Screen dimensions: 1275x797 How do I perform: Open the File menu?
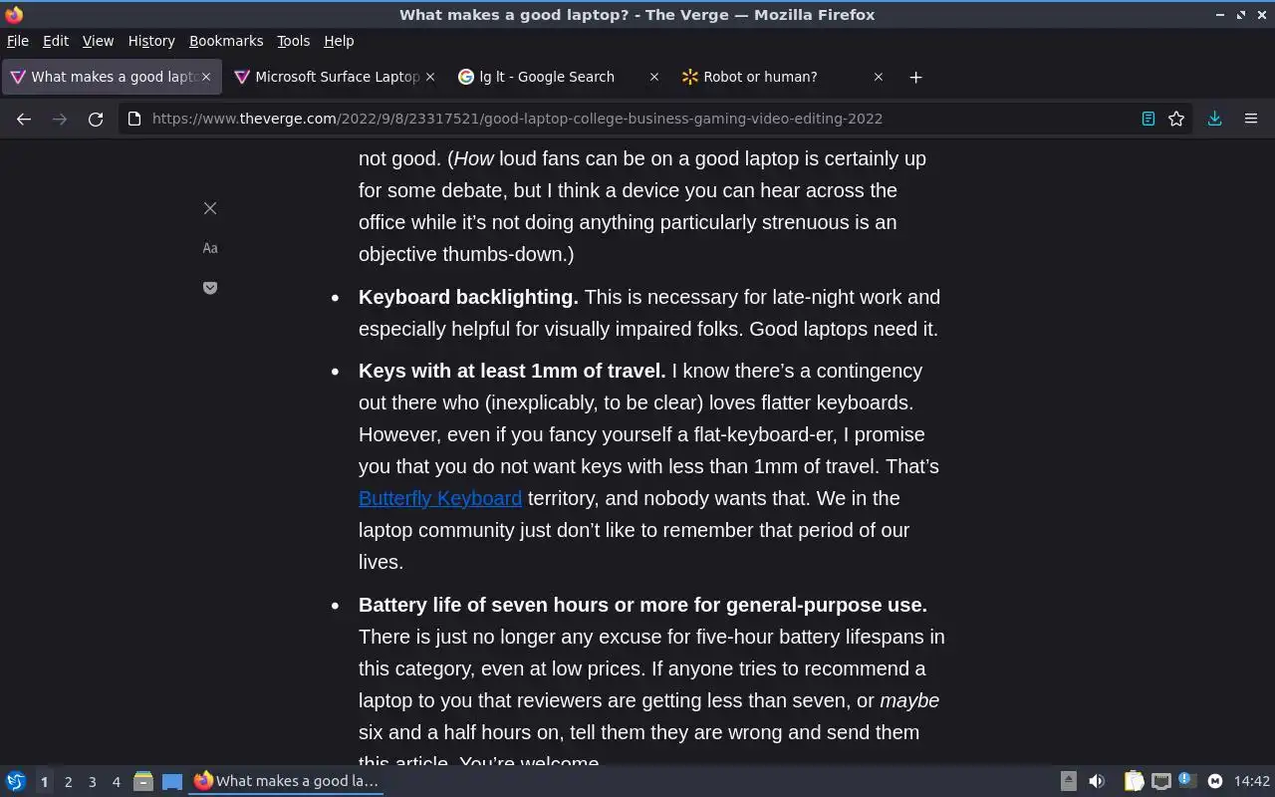[x=18, y=41]
